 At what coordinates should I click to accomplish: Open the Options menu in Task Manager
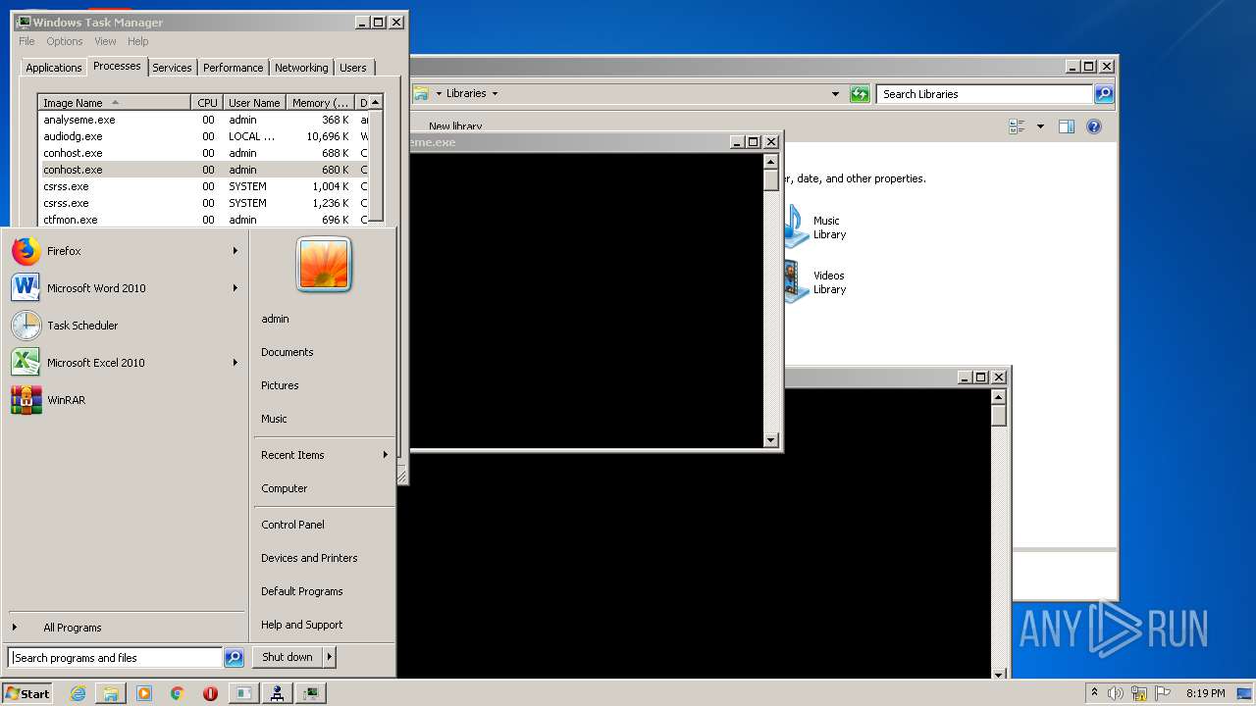coord(65,41)
